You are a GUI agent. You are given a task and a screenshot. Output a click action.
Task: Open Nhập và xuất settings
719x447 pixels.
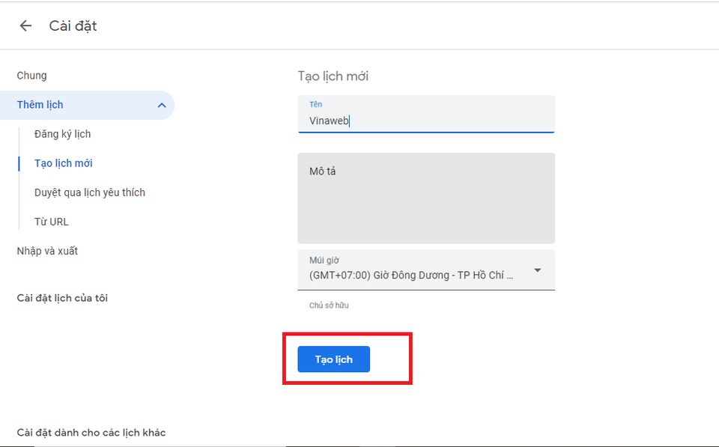click(x=47, y=251)
